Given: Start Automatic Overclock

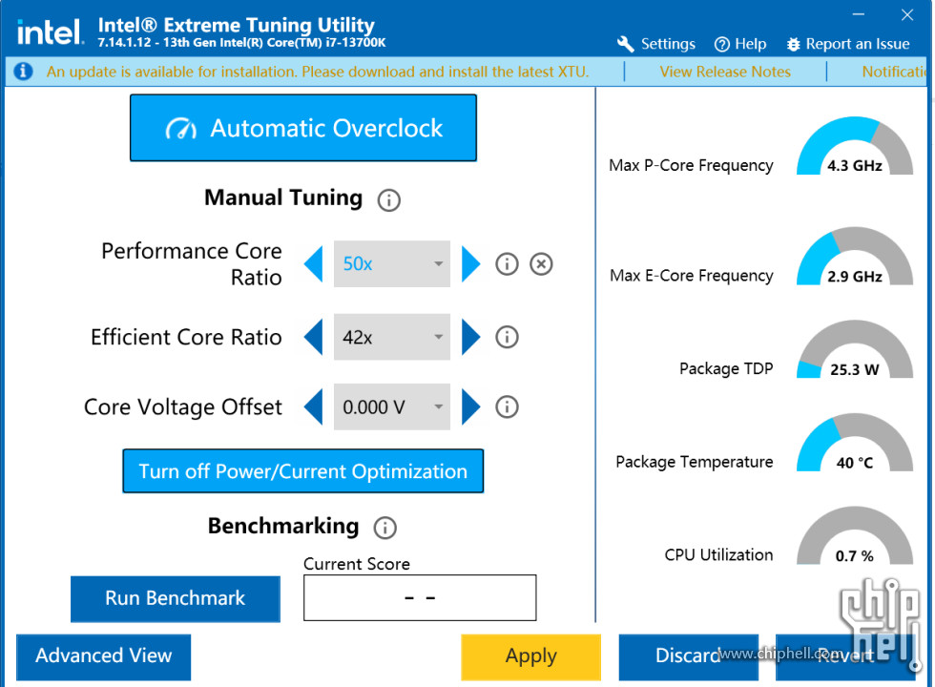Looking at the screenshot, I should tap(303, 128).
